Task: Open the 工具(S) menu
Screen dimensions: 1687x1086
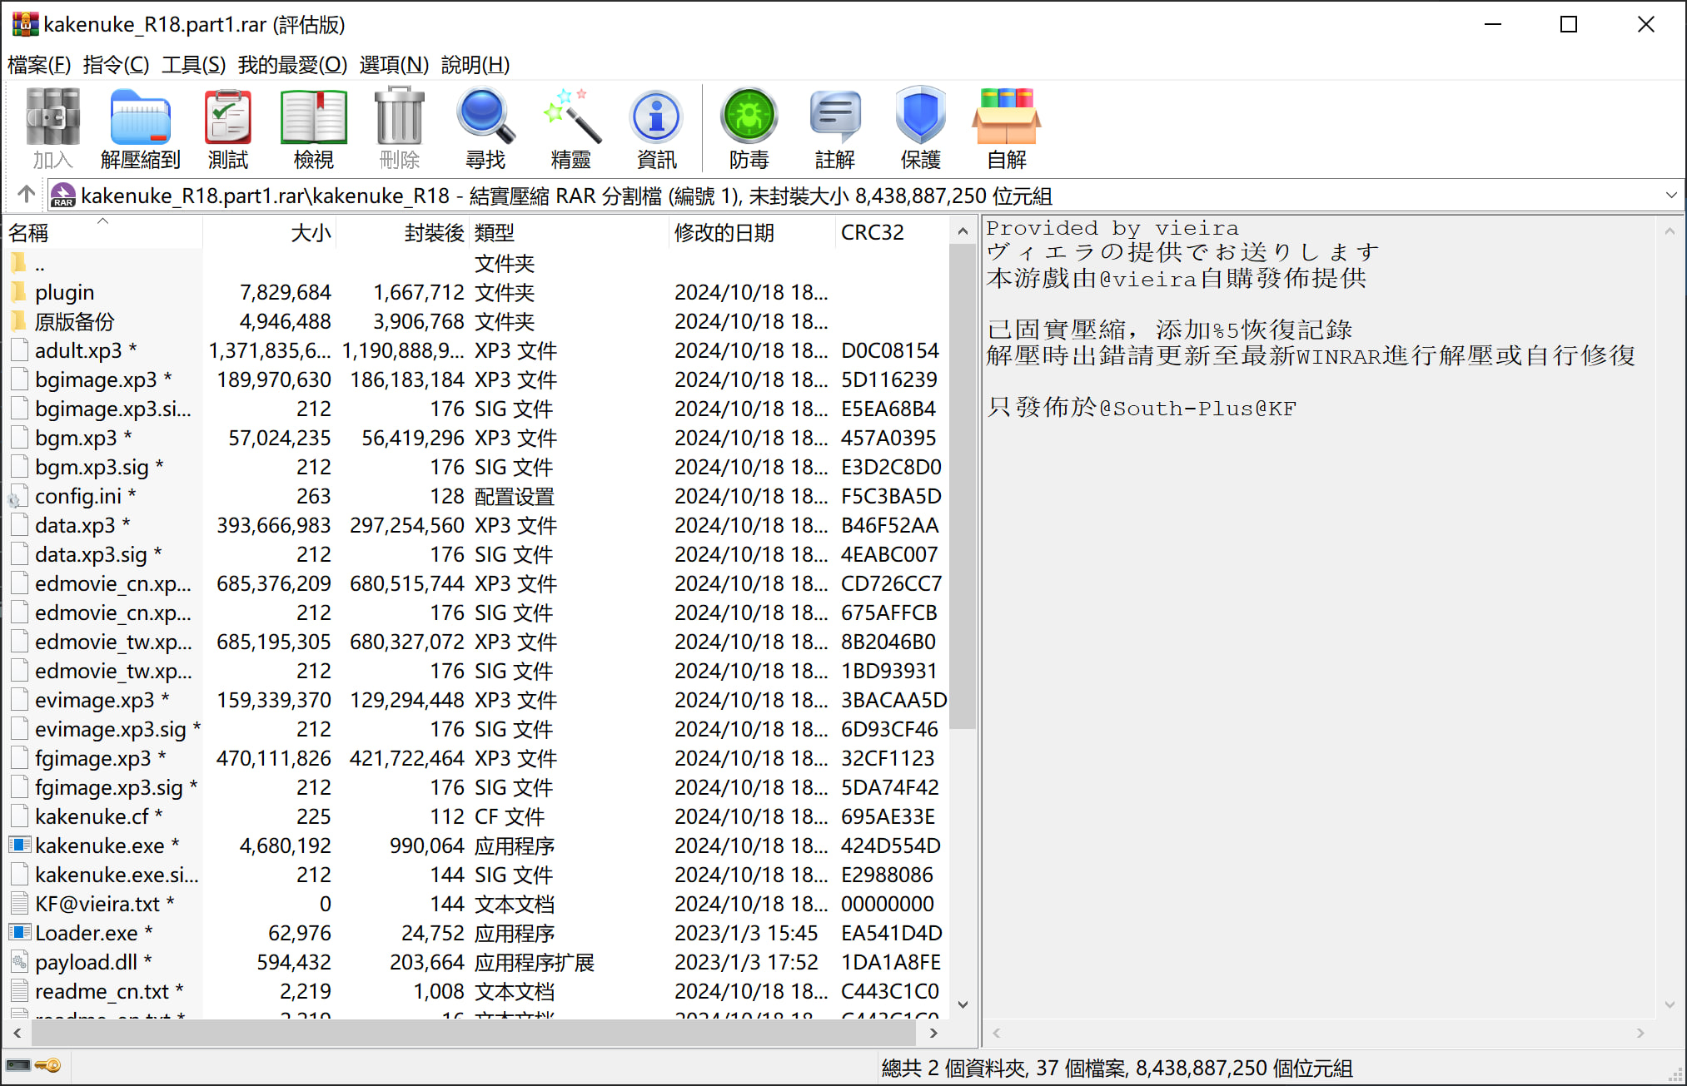Action: coord(192,65)
